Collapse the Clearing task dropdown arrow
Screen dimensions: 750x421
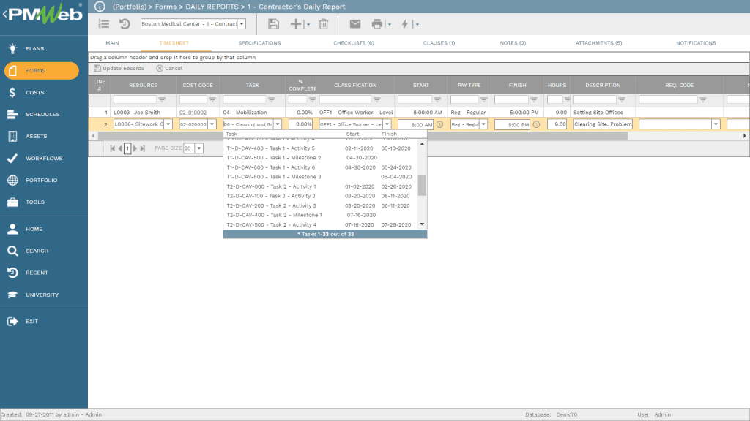(278, 124)
